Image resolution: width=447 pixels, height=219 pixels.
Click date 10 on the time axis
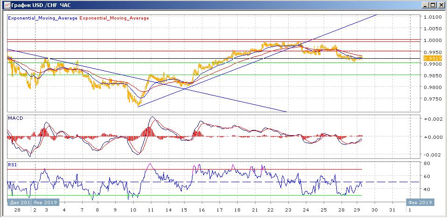click(133, 210)
